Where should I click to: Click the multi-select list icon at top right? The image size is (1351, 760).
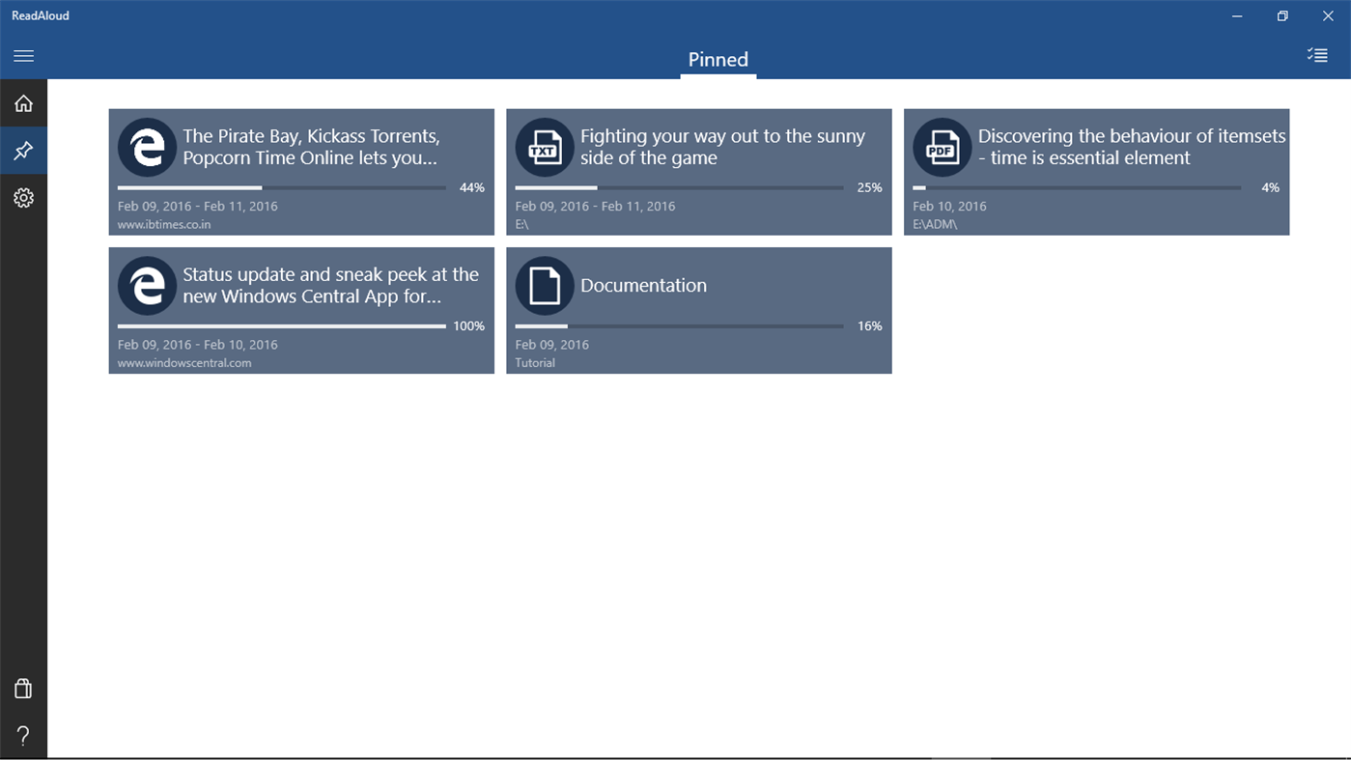click(x=1317, y=55)
